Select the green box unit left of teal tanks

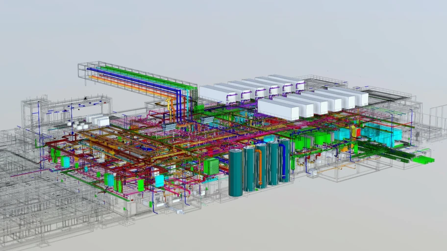(211, 165)
